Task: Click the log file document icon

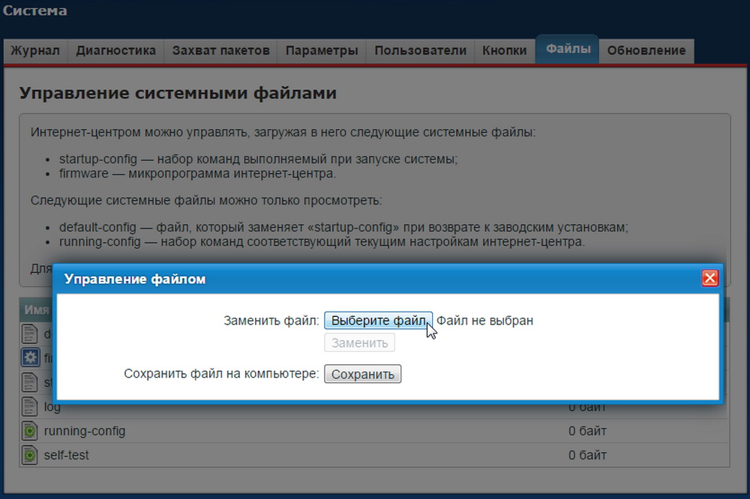Action: pyautogui.click(x=28, y=406)
